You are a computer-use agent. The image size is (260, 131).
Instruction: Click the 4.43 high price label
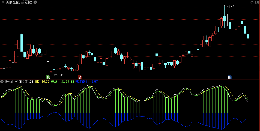click(x=231, y=7)
